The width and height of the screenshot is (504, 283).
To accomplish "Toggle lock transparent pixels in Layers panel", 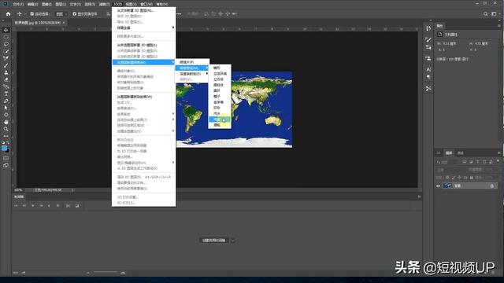I will pos(447,178).
